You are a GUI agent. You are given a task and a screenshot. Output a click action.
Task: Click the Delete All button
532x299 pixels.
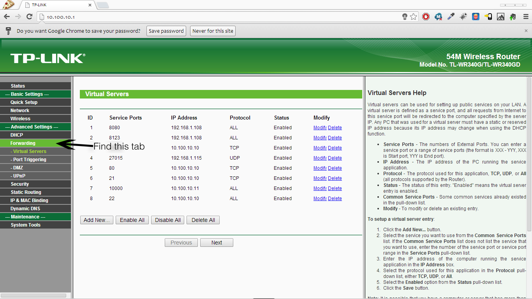[x=203, y=220]
